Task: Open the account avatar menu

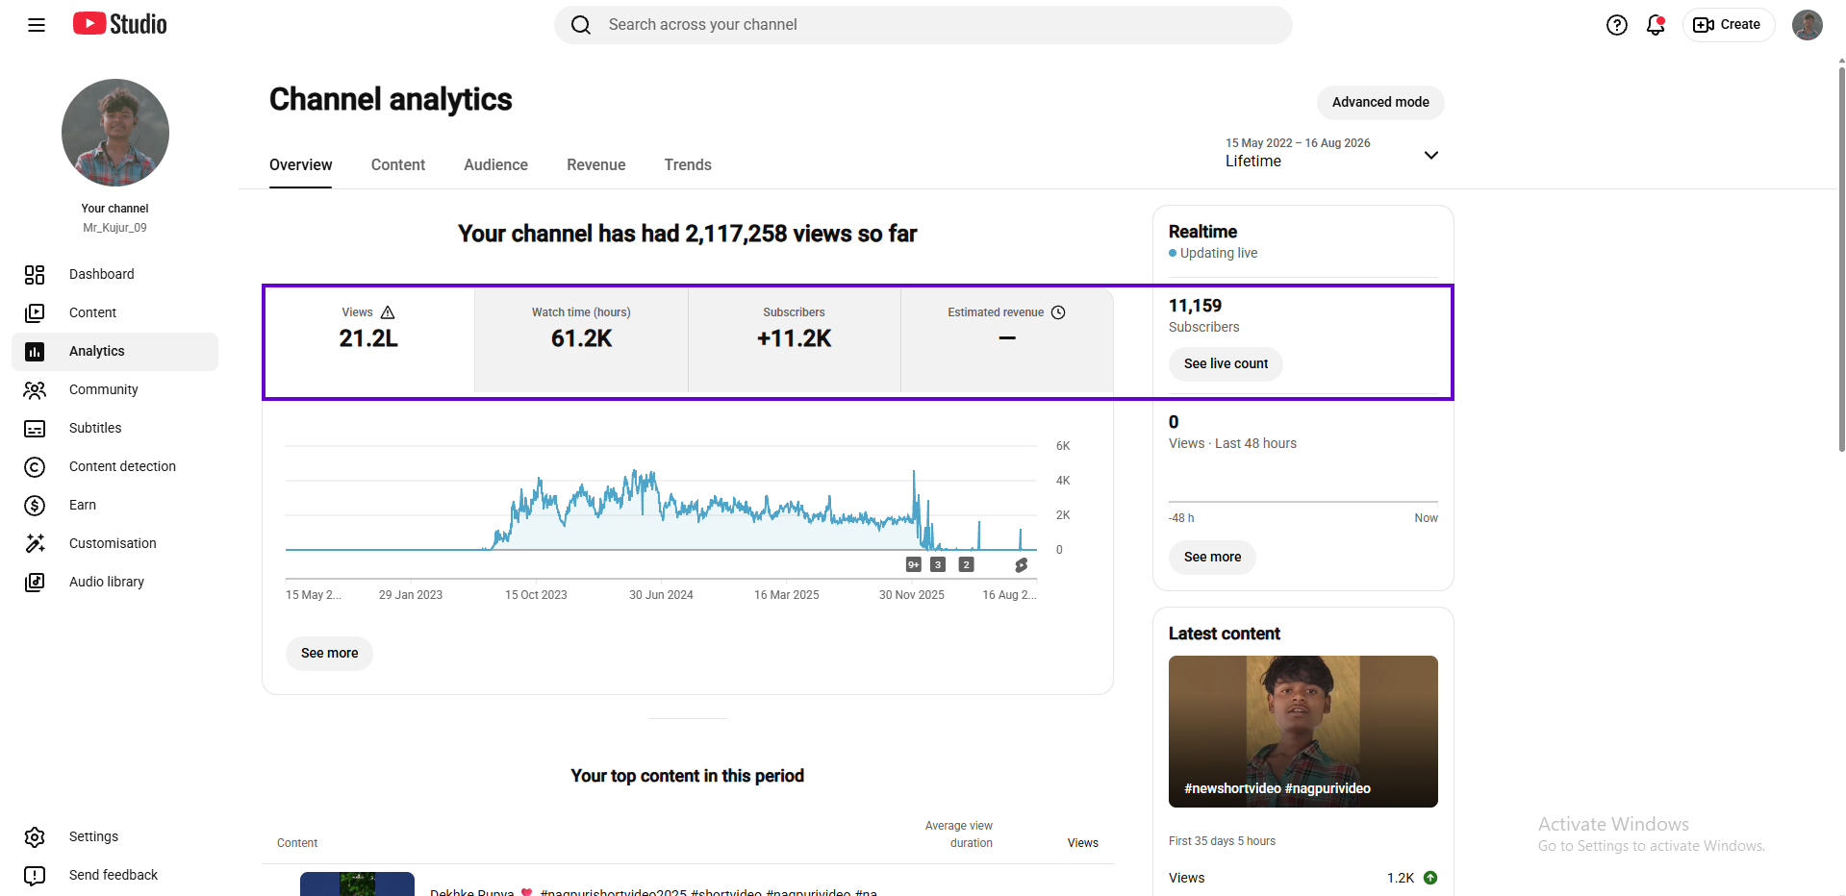Action: pyautogui.click(x=1808, y=25)
